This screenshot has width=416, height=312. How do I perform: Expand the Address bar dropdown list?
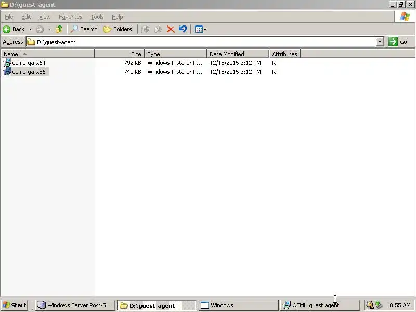(380, 42)
